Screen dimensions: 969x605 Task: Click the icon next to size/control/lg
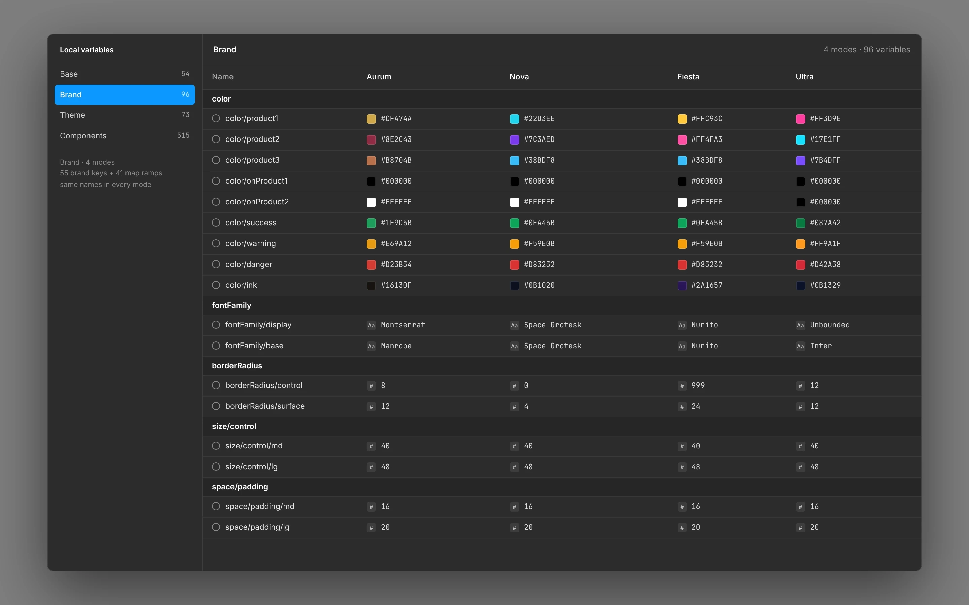(x=216, y=467)
